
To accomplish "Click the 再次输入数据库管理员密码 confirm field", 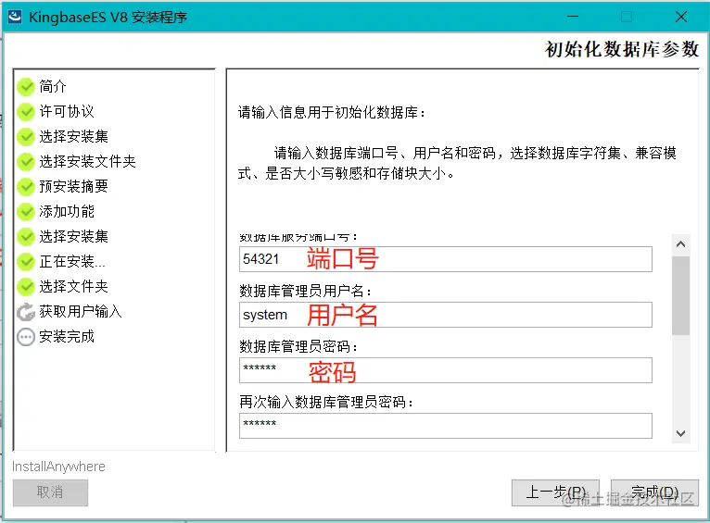I will click(446, 426).
